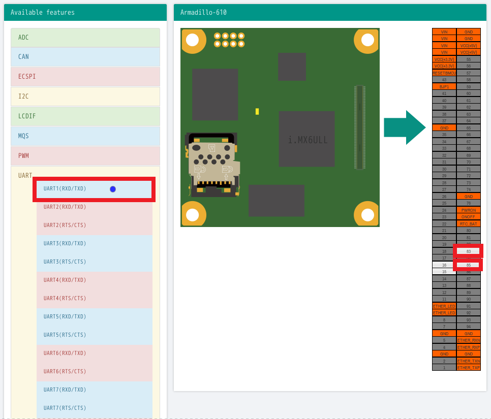Click the yellow LED marker on the board
Screen dimensions: 491x419
coord(257,111)
